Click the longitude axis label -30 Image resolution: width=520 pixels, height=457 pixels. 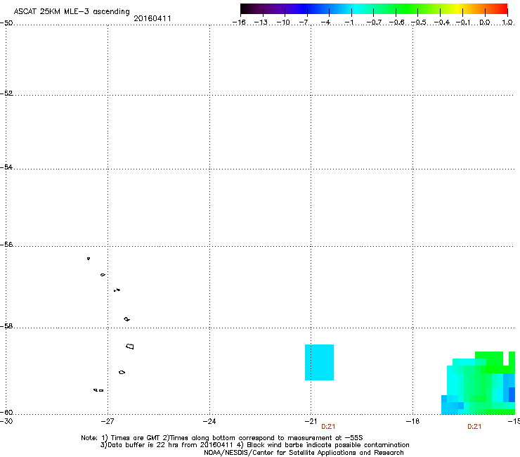(6, 421)
